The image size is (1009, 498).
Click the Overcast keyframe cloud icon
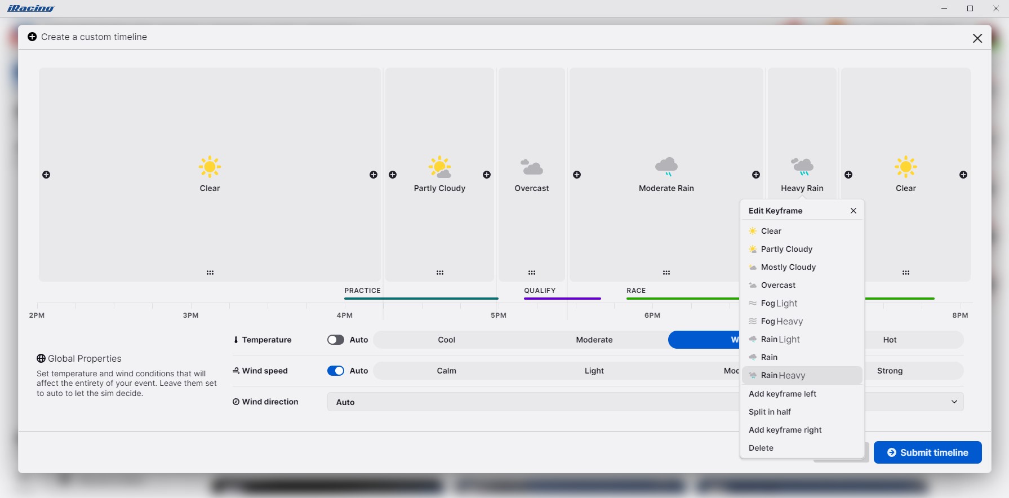coord(531,167)
